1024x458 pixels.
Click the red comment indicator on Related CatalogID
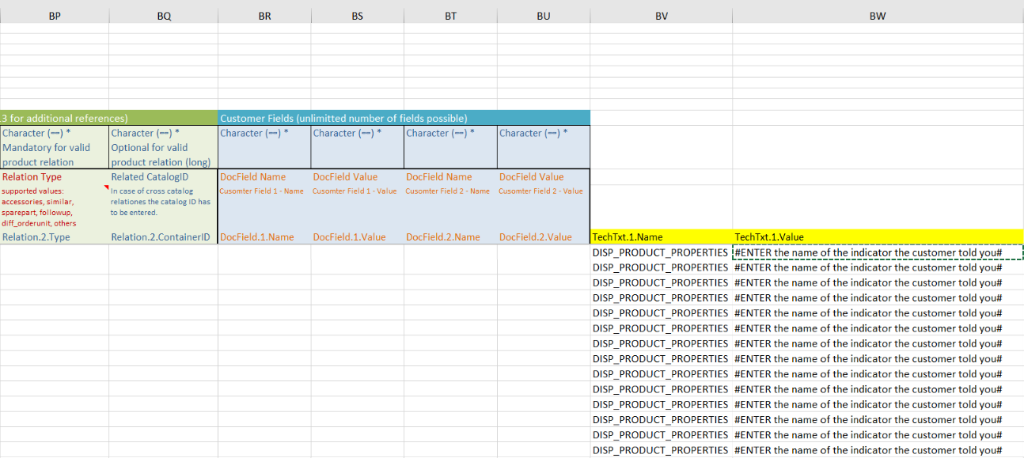click(107, 188)
